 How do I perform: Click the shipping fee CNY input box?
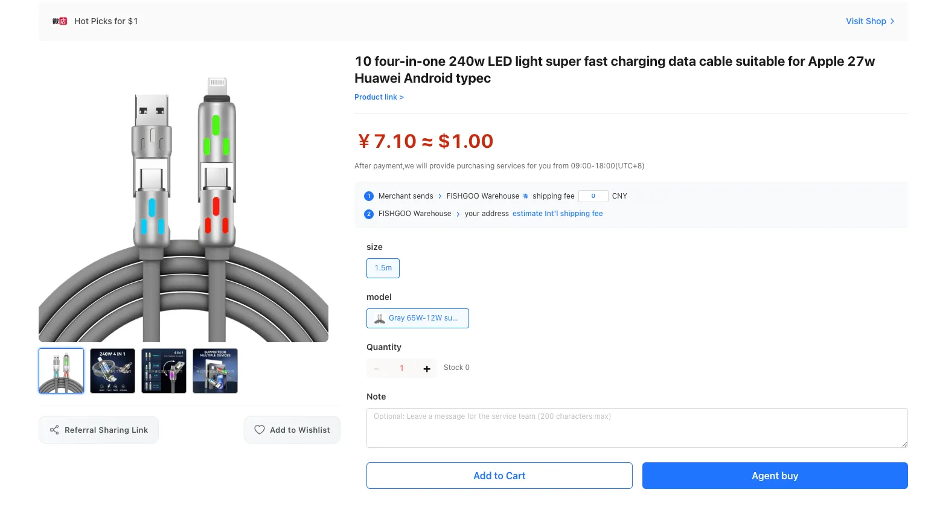click(x=593, y=196)
